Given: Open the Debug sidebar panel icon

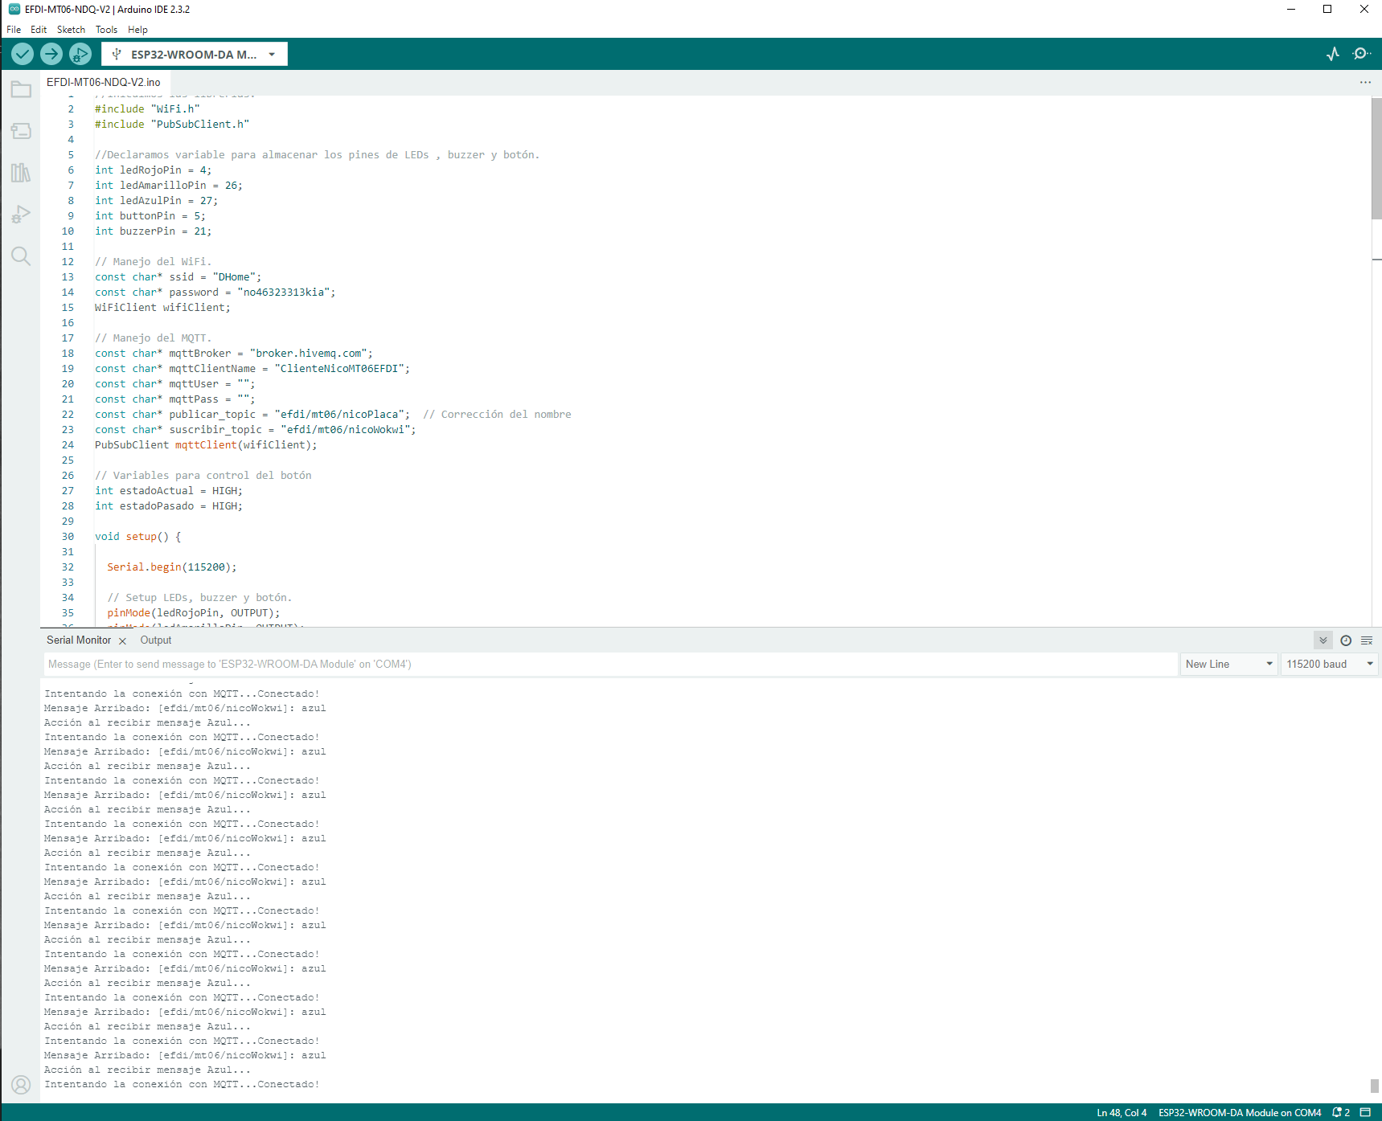Looking at the screenshot, I should tap(21, 215).
